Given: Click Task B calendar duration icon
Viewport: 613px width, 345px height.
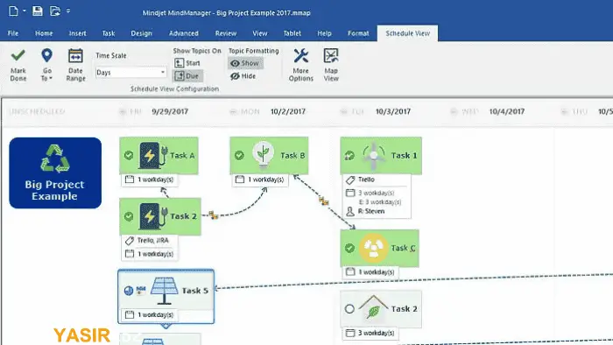Looking at the screenshot, I should point(240,180).
